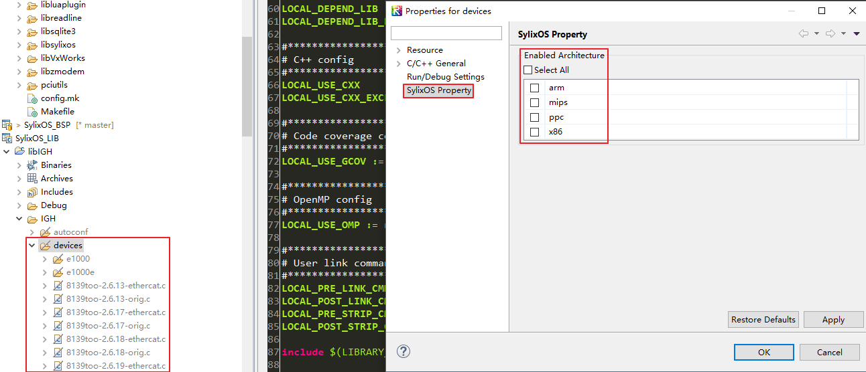Open forward navigation history dropdown
The width and height of the screenshot is (866, 372).
point(843,33)
